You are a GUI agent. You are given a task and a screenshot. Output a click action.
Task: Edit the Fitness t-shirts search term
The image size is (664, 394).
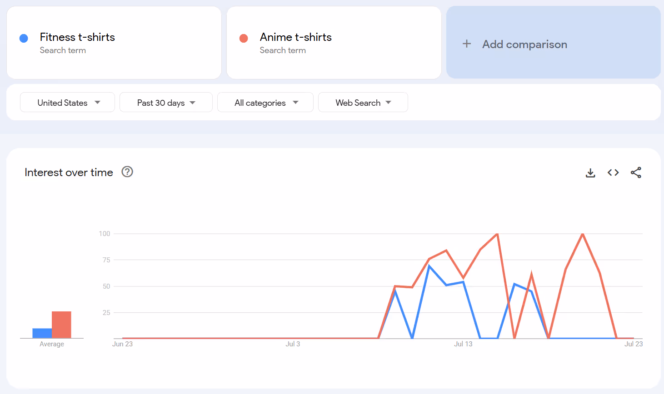[114, 43]
